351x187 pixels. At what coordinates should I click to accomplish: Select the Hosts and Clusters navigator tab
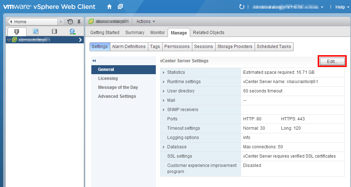coord(17,32)
